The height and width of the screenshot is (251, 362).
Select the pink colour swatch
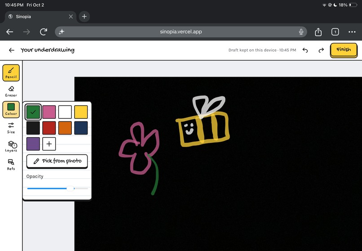49,112
